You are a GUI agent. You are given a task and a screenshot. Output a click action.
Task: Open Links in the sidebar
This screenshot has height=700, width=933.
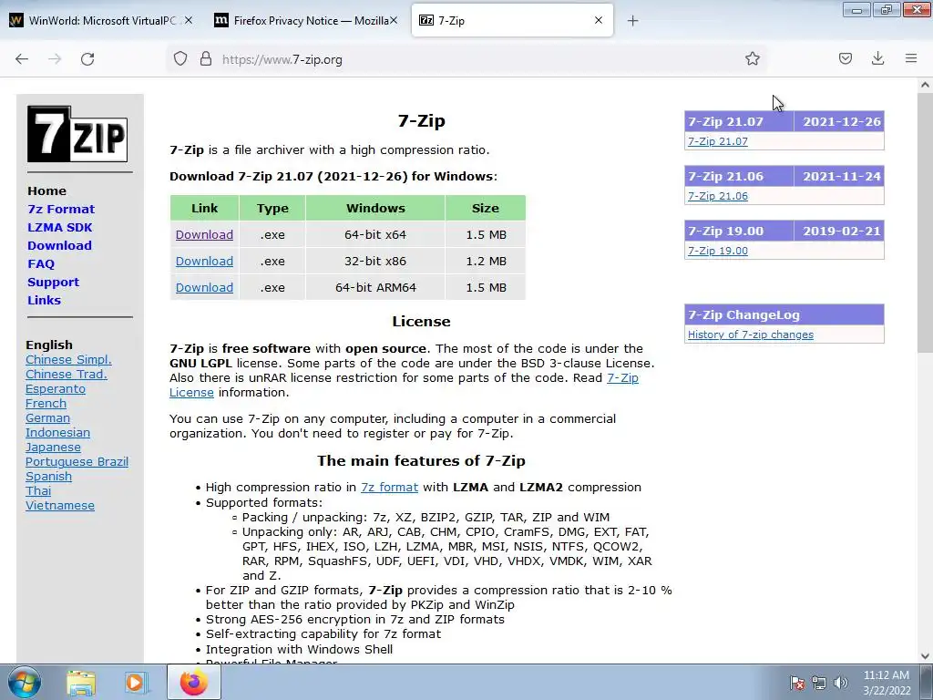44,301
